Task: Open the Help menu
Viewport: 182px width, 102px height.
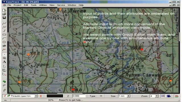Action: click(81, 5)
